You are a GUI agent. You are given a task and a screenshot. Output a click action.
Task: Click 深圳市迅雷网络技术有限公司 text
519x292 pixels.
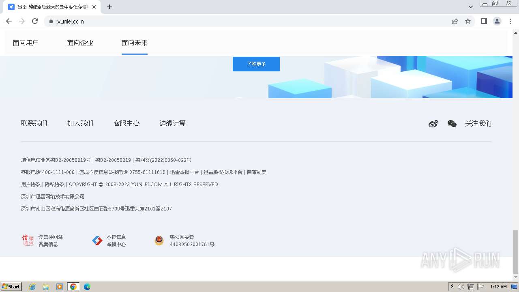click(x=53, y=197)
